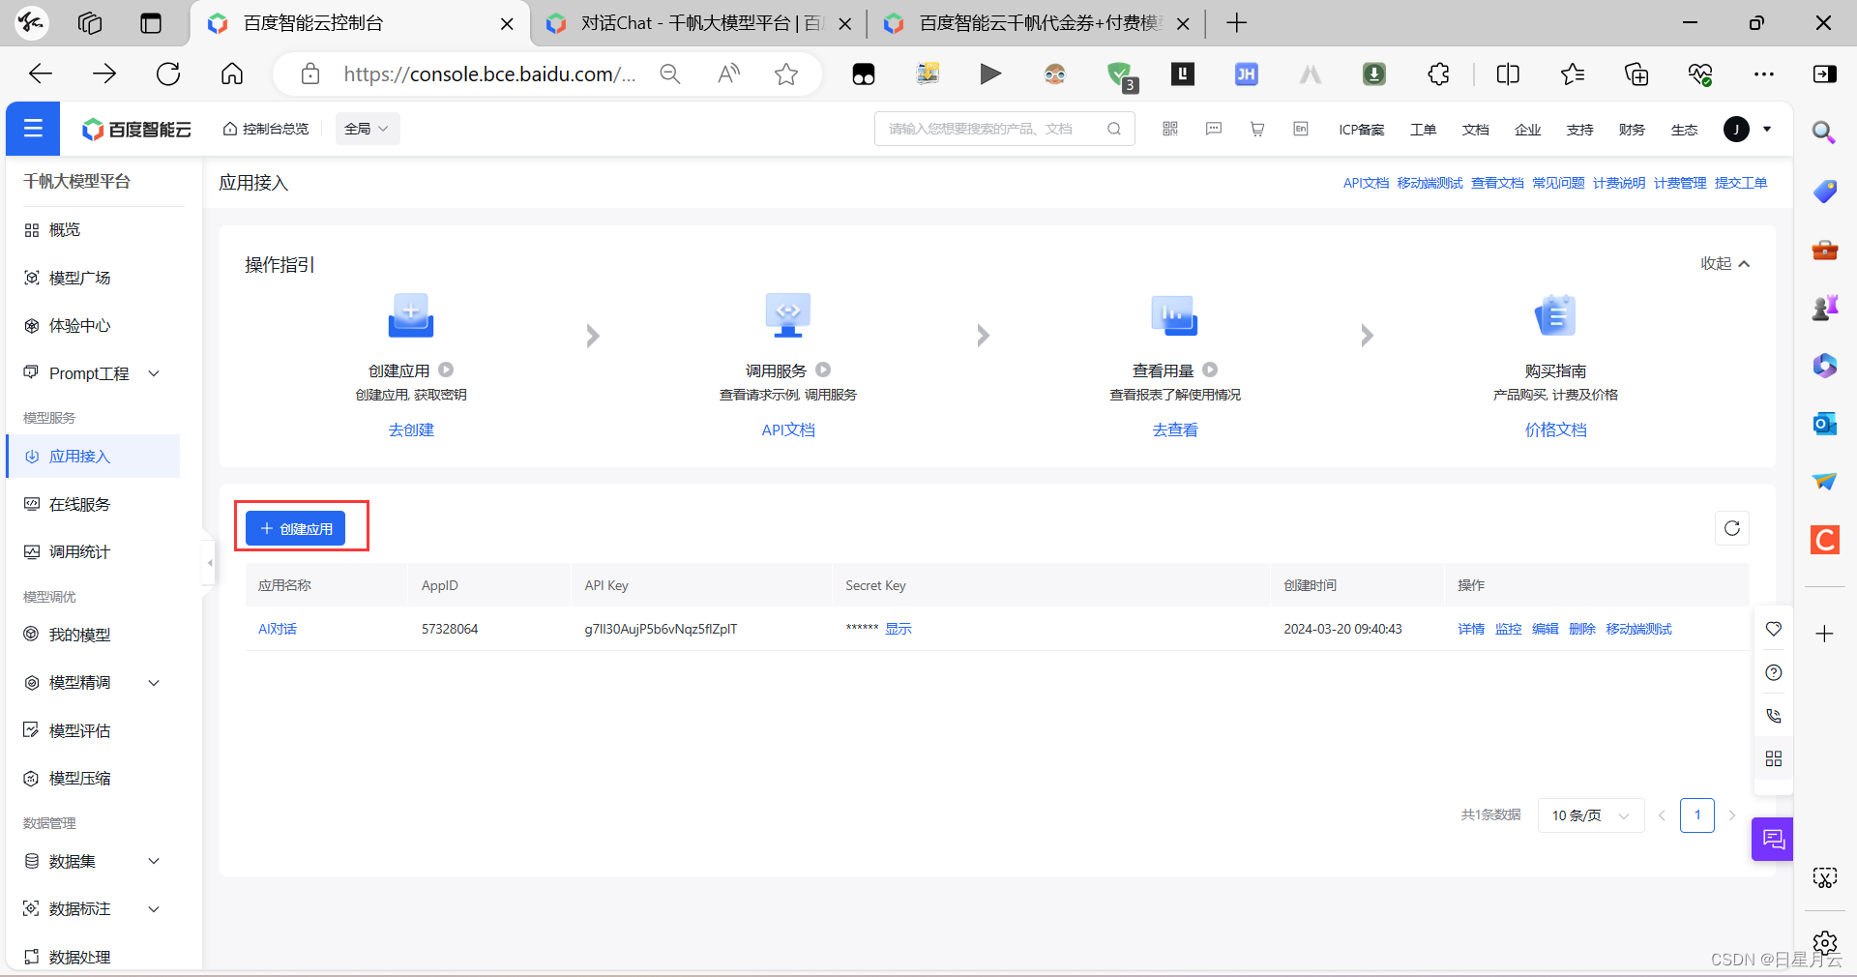The image size is (1857, 977).
Task: Expand the Prompt工程 menu
Action: coord(154,373)
